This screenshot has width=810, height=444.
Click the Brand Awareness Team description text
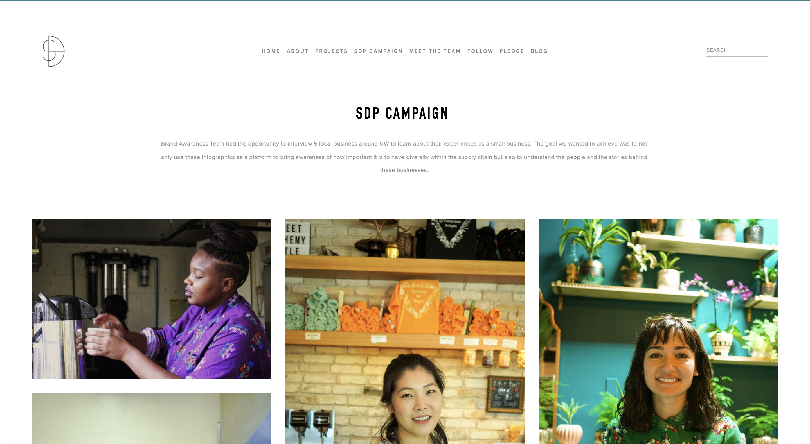coord(404,157)
